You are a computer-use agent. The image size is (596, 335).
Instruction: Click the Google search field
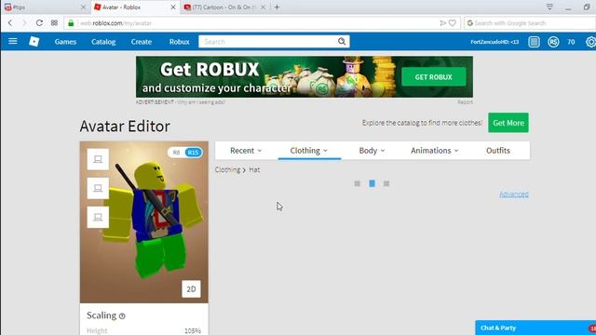[x=530, y=23]
